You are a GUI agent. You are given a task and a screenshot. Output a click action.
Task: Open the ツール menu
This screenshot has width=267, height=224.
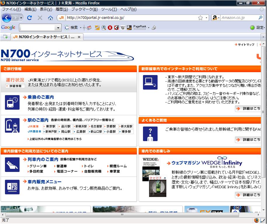(x=109, y=9)
